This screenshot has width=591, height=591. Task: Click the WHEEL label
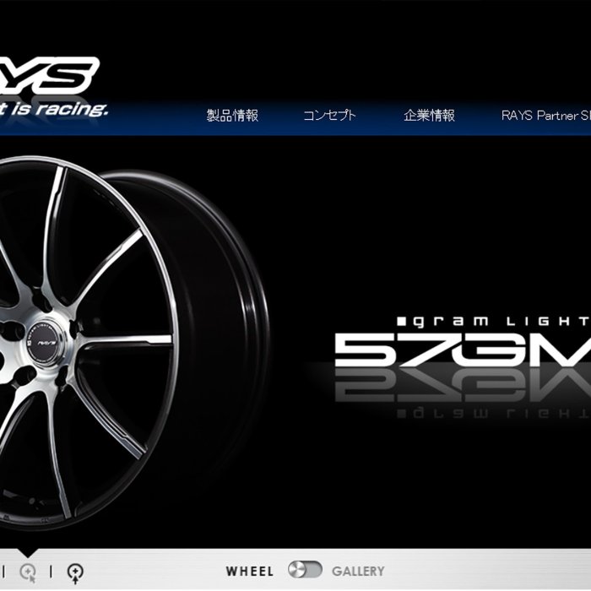pyautogui.click(x=250, y=571)
